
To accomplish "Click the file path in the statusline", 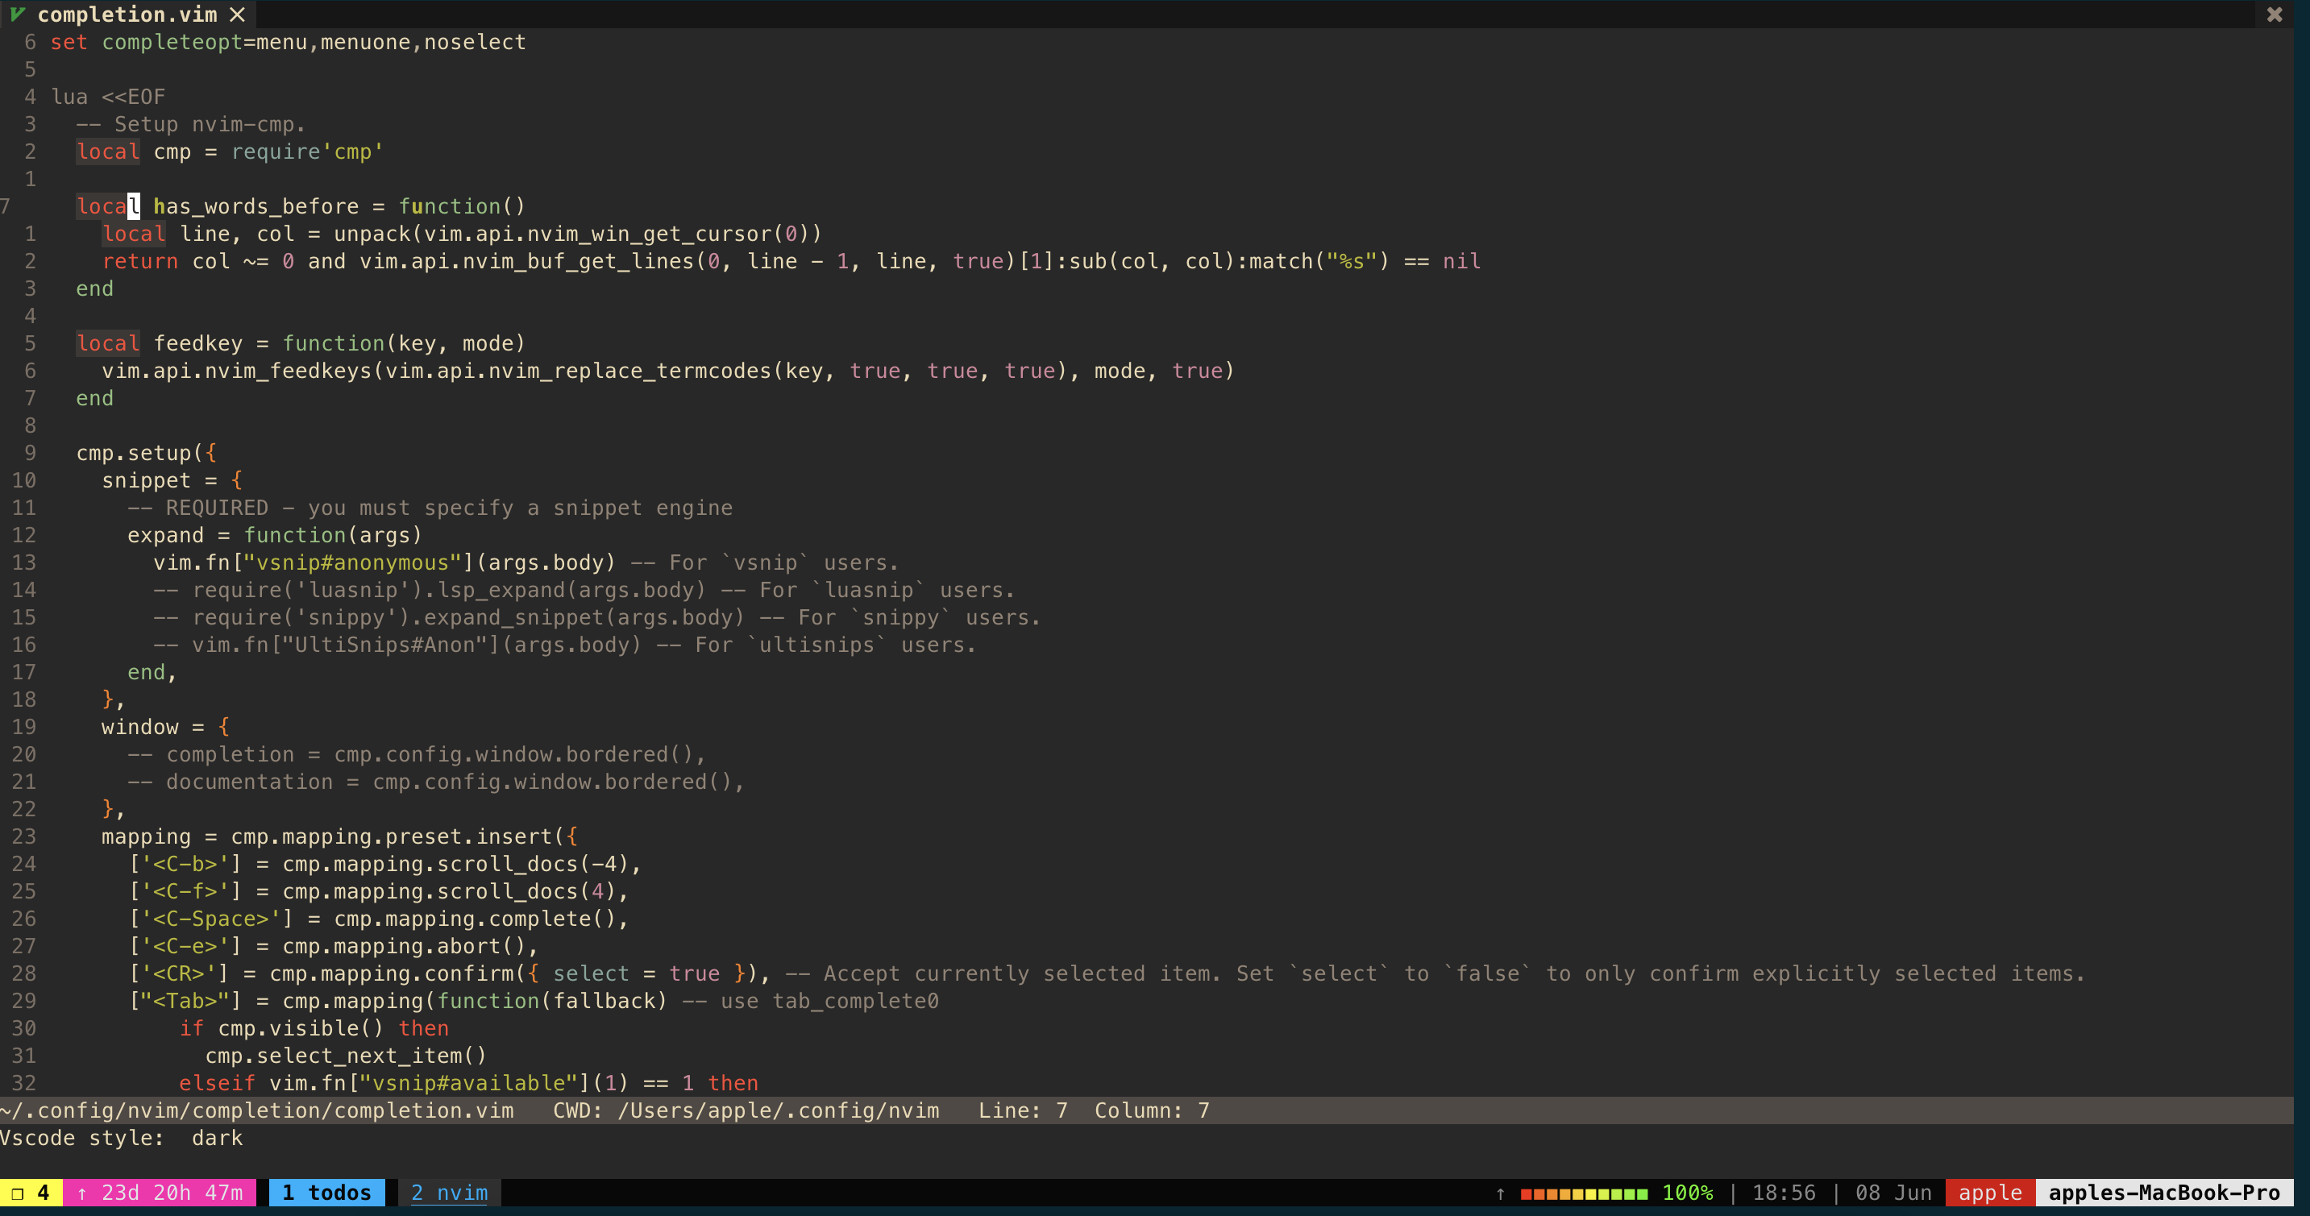I will click(257, 1110).
